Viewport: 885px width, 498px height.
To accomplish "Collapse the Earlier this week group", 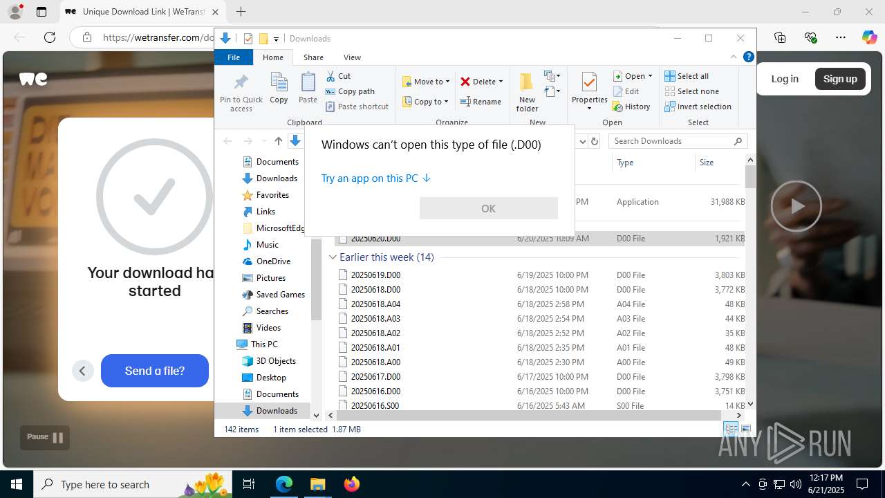I will pos(333,257).
